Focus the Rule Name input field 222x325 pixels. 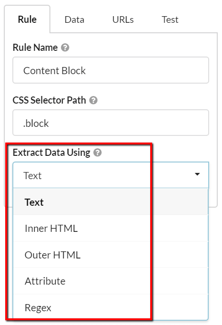pos(111,70)
